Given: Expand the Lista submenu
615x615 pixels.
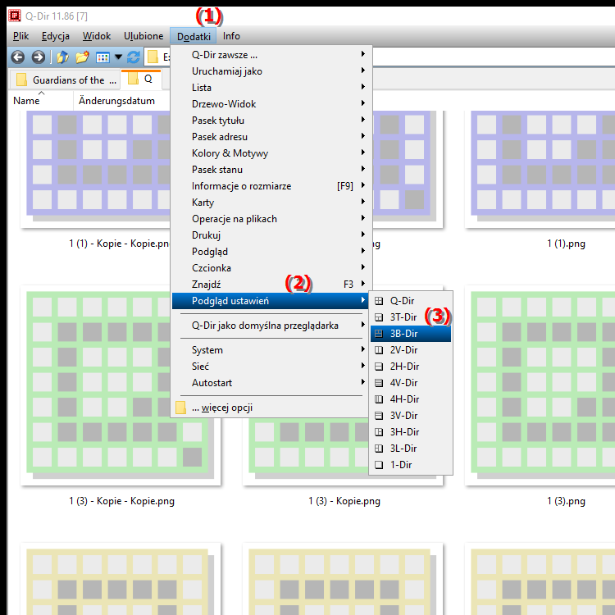Looking at the screenshot, I should click(x=271, y=88).
